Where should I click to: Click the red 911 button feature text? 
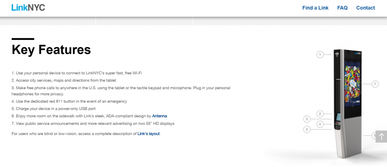(69, 102)
